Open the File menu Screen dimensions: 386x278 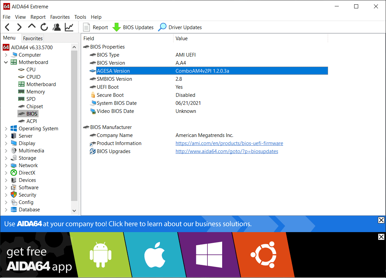(x=6, y=17)
